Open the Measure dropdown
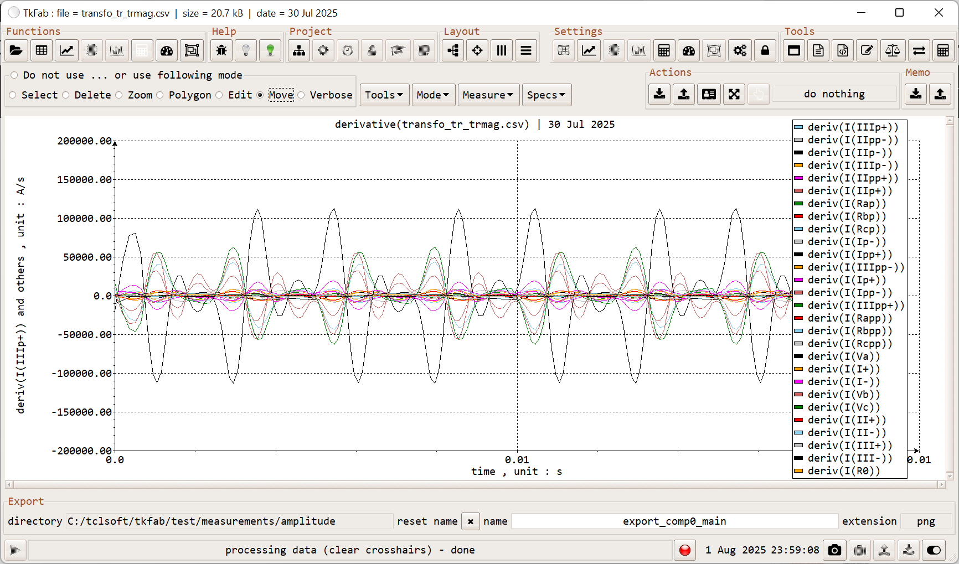Image resolution: width=959 pixels, height=564 pixels. tap(487, 95)
